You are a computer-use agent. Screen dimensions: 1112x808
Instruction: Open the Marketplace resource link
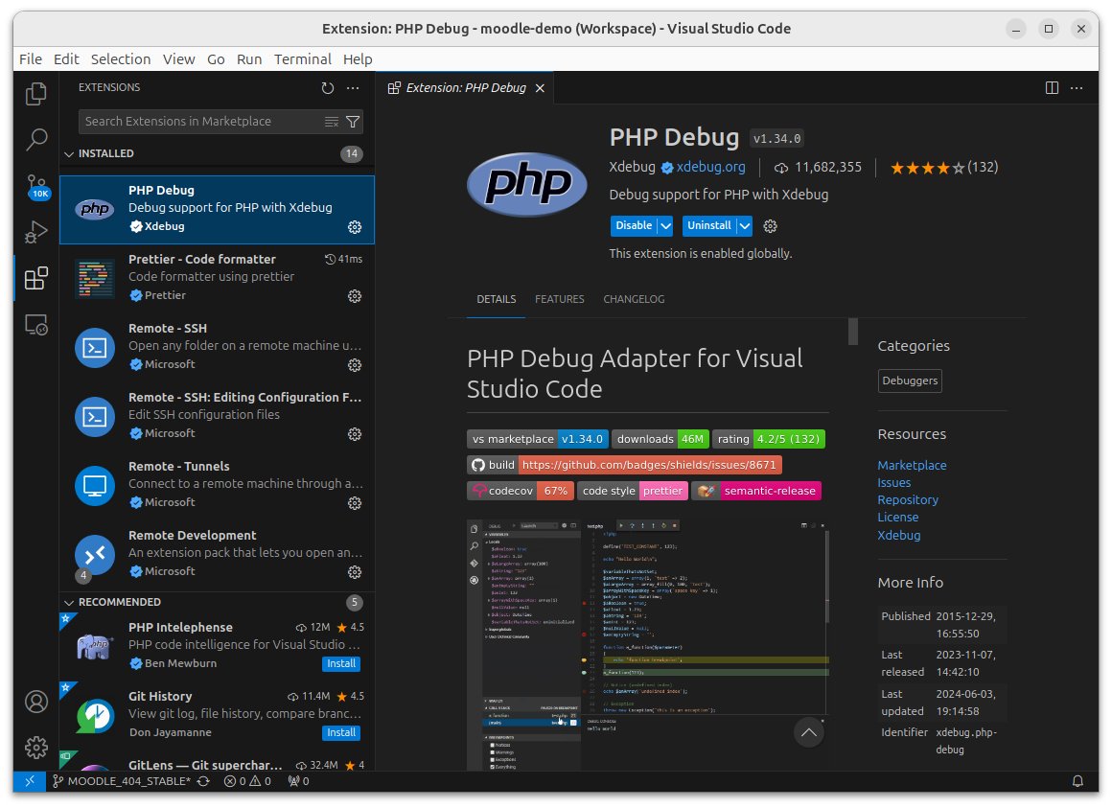point(912,465)
